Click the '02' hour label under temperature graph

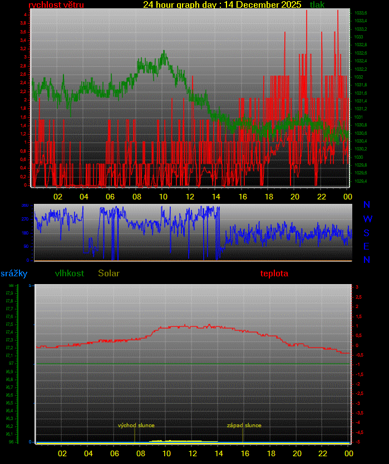62,453
